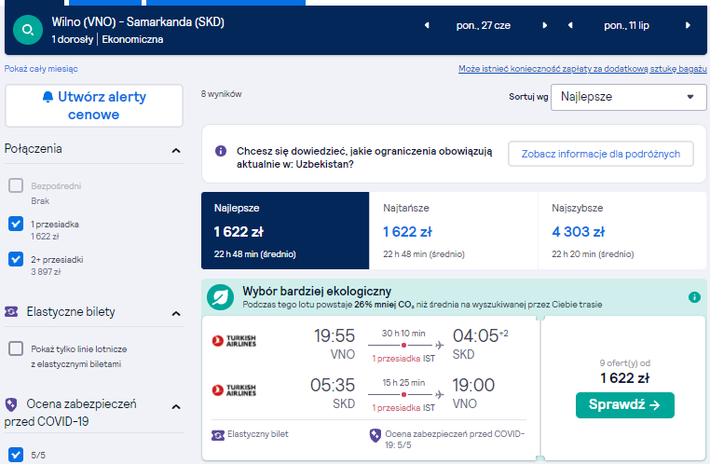
Task: Open the Sortuj wg Najlepsze dropdown
Action: [629, 97]
